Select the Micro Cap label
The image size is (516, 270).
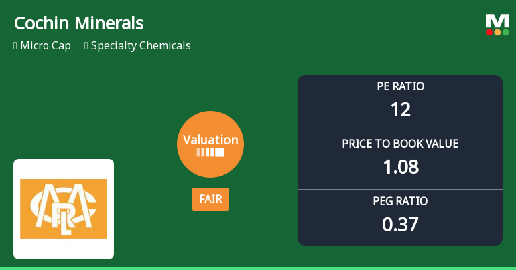click(46, 46)
